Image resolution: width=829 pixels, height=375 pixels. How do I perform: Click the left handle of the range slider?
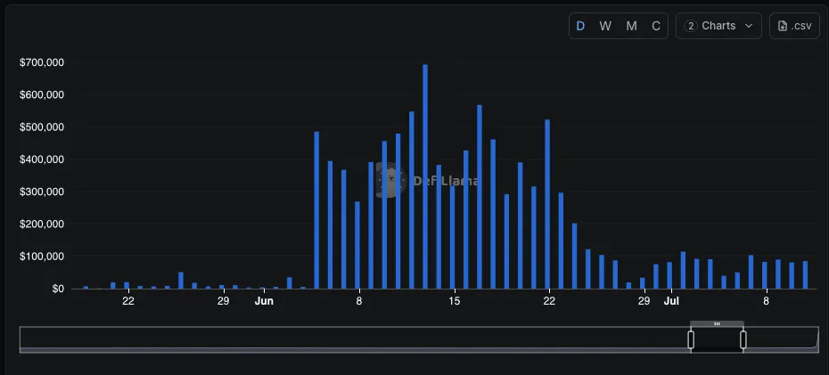coord(691,339)
